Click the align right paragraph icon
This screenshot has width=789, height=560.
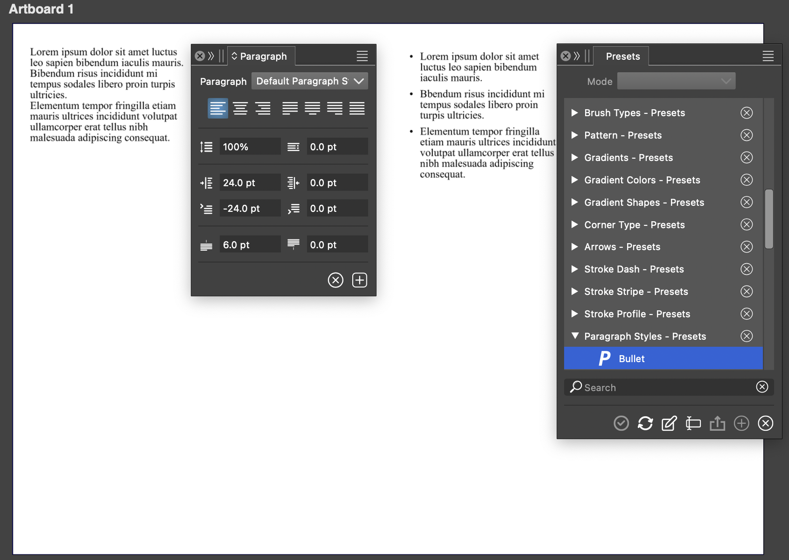(263, 108)
